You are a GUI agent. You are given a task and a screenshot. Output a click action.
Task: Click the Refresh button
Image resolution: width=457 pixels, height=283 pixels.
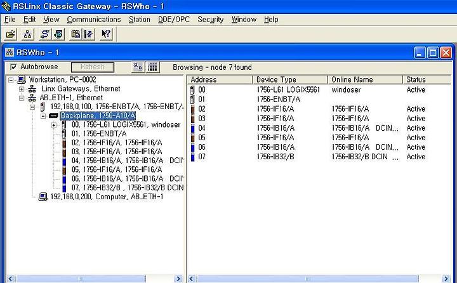(x=93, y=67)
